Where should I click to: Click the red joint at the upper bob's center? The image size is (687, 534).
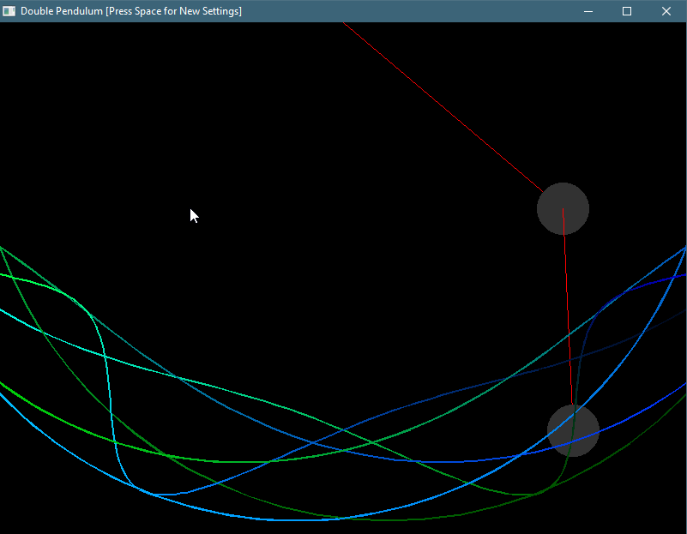pyautogui.click(x=563, y=209)
